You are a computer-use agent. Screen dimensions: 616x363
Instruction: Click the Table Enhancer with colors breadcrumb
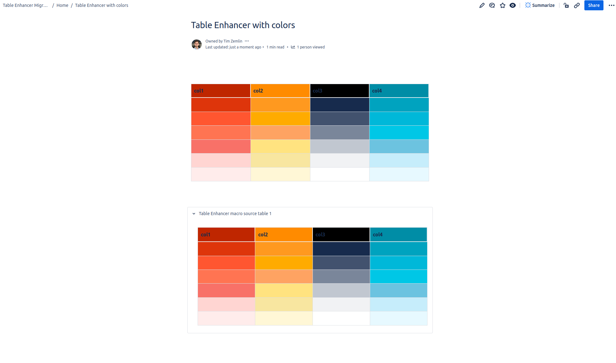[x=101, y=5]
